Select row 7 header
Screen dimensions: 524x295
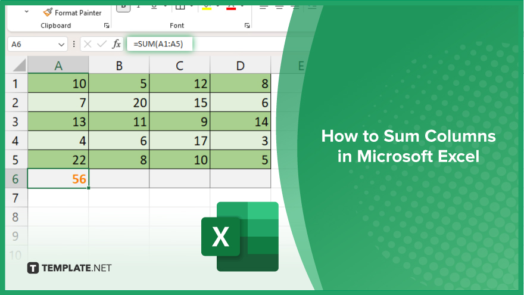click(x=16, y=198)
